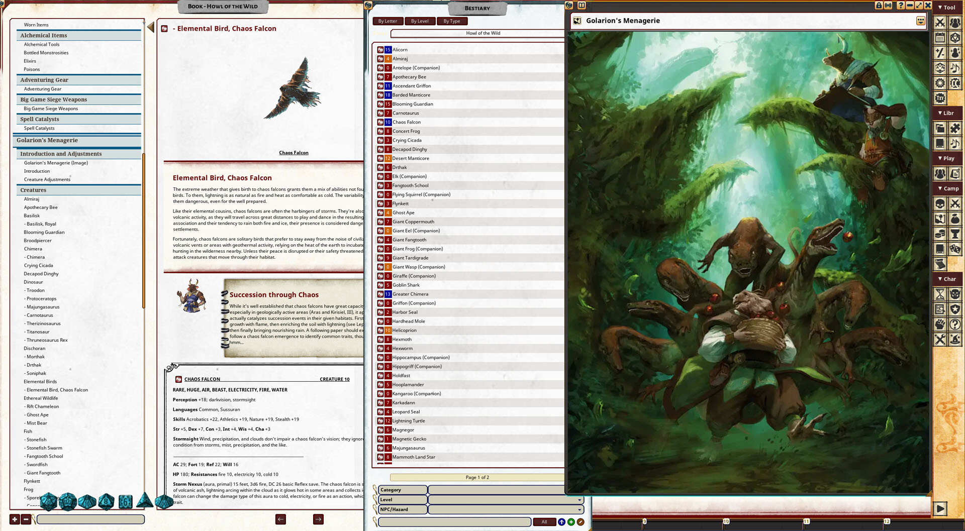Roll the percentile d100 dice at bottom left
The width and height of the screenshot is (965, 531).
pyautogui.click(x=164, y=501)
